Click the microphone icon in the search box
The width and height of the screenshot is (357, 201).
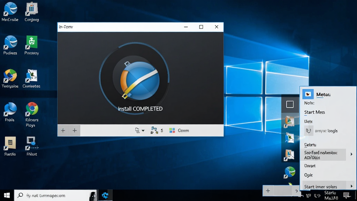[x=92, y=196]
